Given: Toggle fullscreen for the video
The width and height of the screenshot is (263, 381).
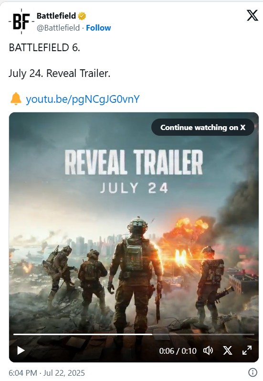Looking at the screenshot, I should point(247,350).
